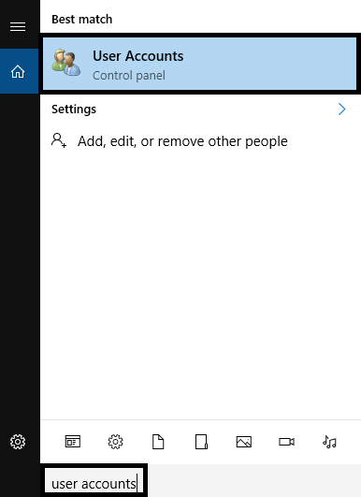361x497 pixels.
Task: Filter results by Documents icon
Action: pos(158,442)
